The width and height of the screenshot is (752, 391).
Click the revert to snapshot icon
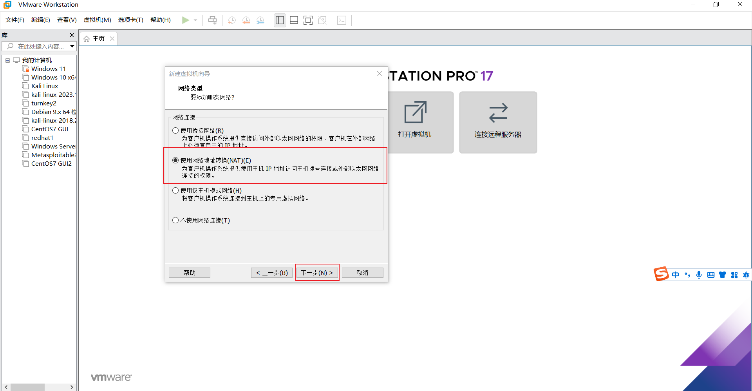(246, 20)
